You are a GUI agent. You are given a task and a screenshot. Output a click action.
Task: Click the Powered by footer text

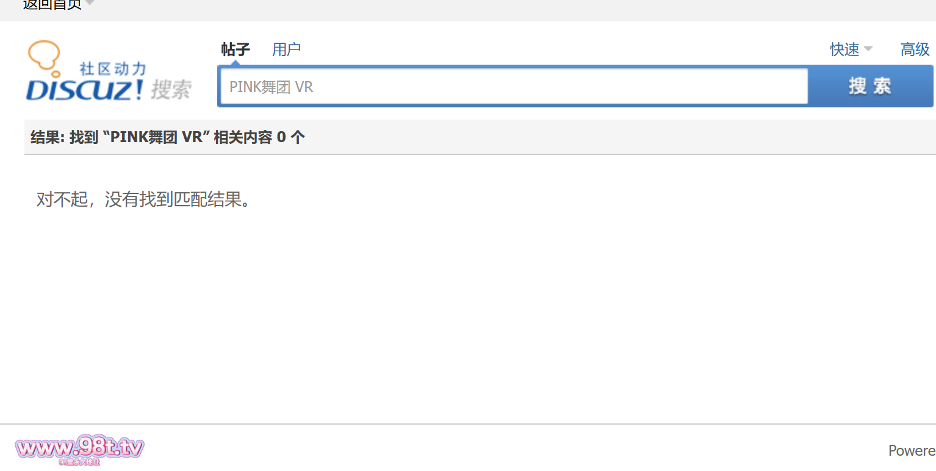pos(912,450)
